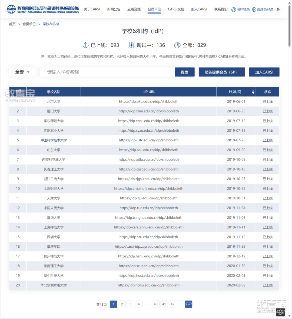
Task: Click date 2020-01-30 for 华南理工大学
Action: point(236,266)
